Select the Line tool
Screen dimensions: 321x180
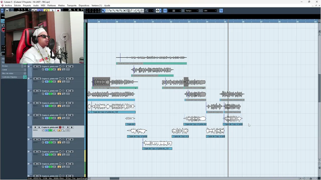pyautogui.click(x=135, y=10)
